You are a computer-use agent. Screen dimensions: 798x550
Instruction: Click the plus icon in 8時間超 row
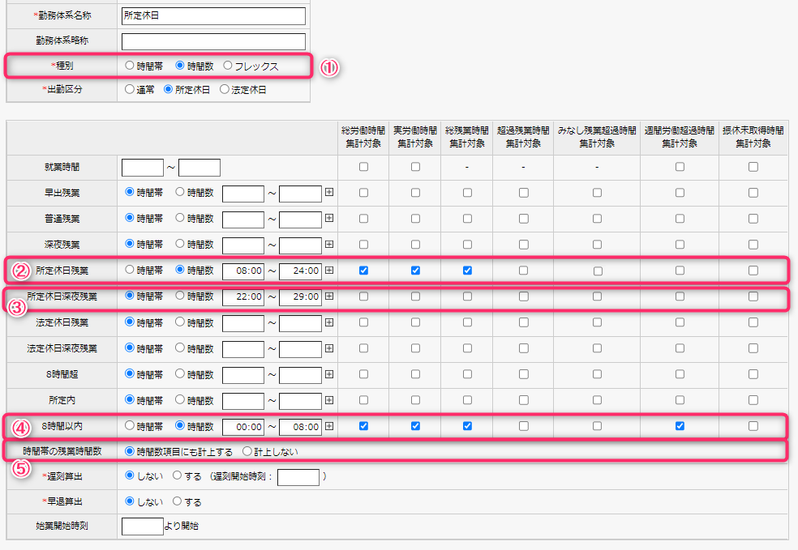[x=329, y=374]
